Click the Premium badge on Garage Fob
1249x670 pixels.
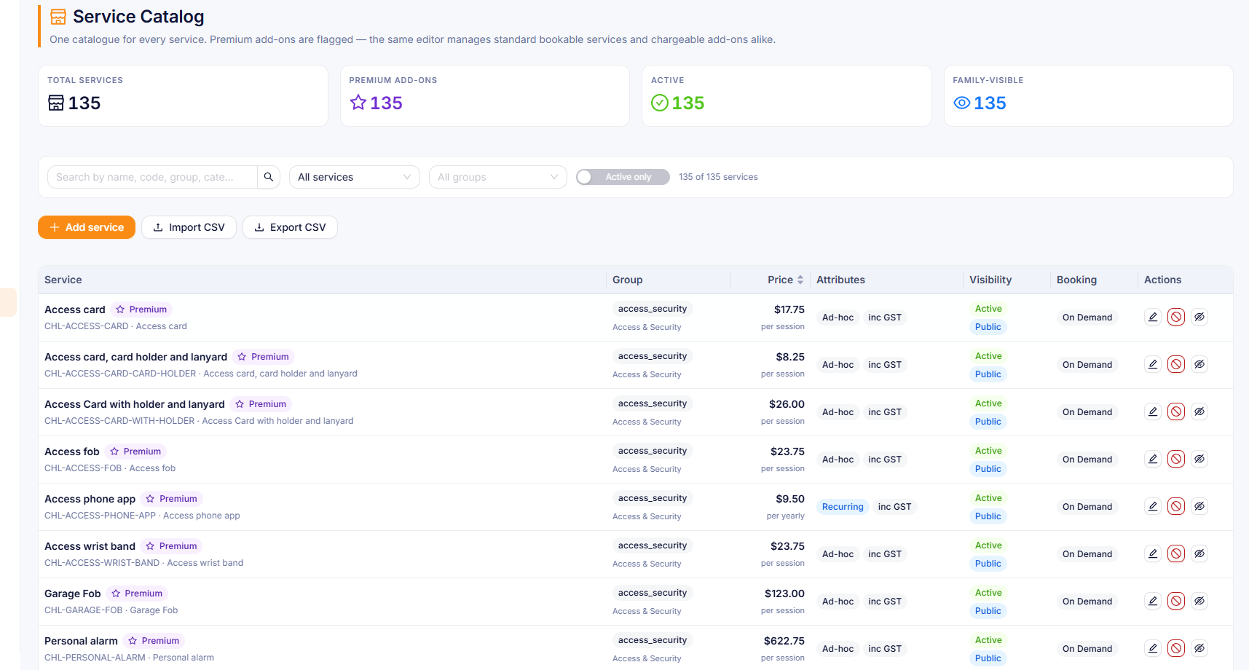click(x=137, y=594)
